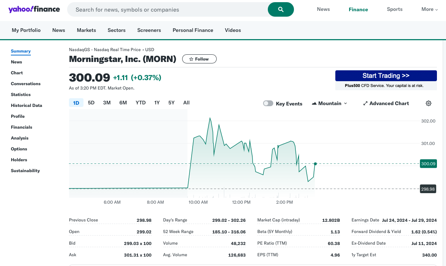Image resolution: width=446 pixels, height=266 pixels.
Task: Open Sustainability in the sidebar
Action: 25,171
